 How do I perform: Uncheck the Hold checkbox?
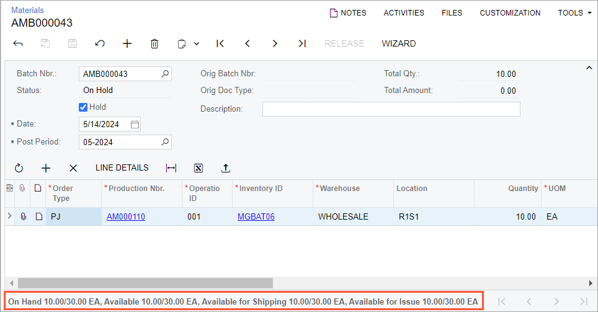(83, 107)
